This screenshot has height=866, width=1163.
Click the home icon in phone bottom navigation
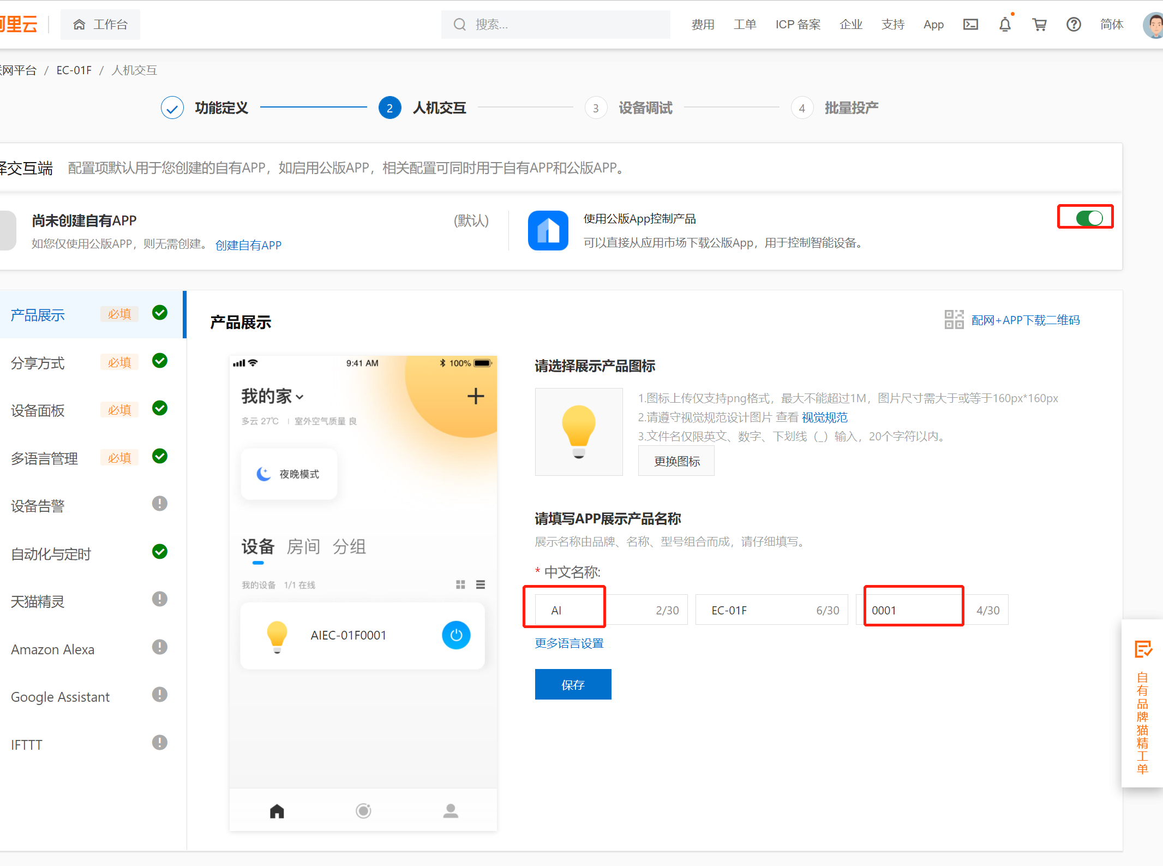pos(277,811)
